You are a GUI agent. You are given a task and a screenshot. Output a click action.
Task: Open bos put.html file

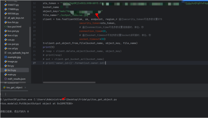coord(14,26)
